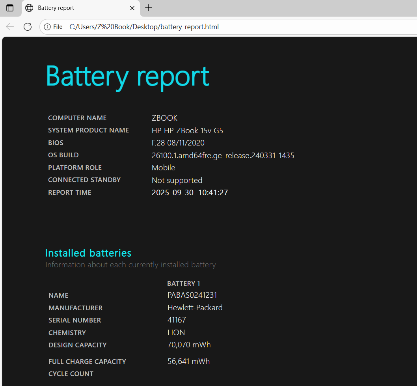This screenshot has height=386, width=417.
Task: Click the full charge capacity 56,641 mWh
Action: tap(188, 361)
